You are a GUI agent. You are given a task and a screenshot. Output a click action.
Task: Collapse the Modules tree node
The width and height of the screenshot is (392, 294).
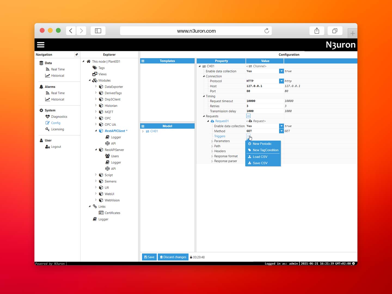[x=90, y=80]
